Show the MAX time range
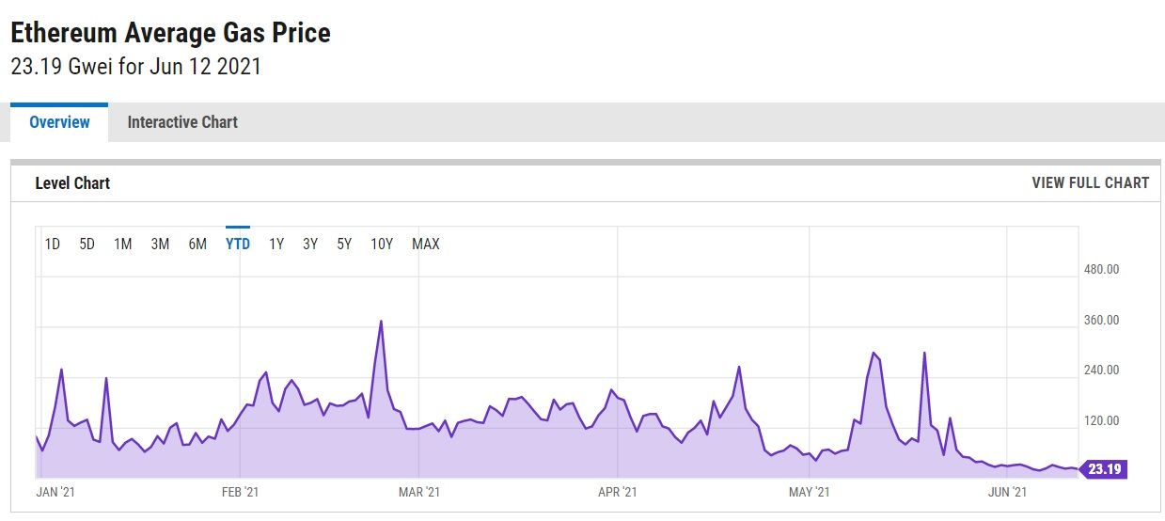This screenshot has width=1165, height=521. tap(426, 244)
